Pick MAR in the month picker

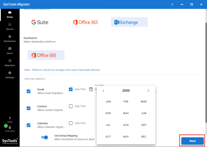(x=144, y=102)
